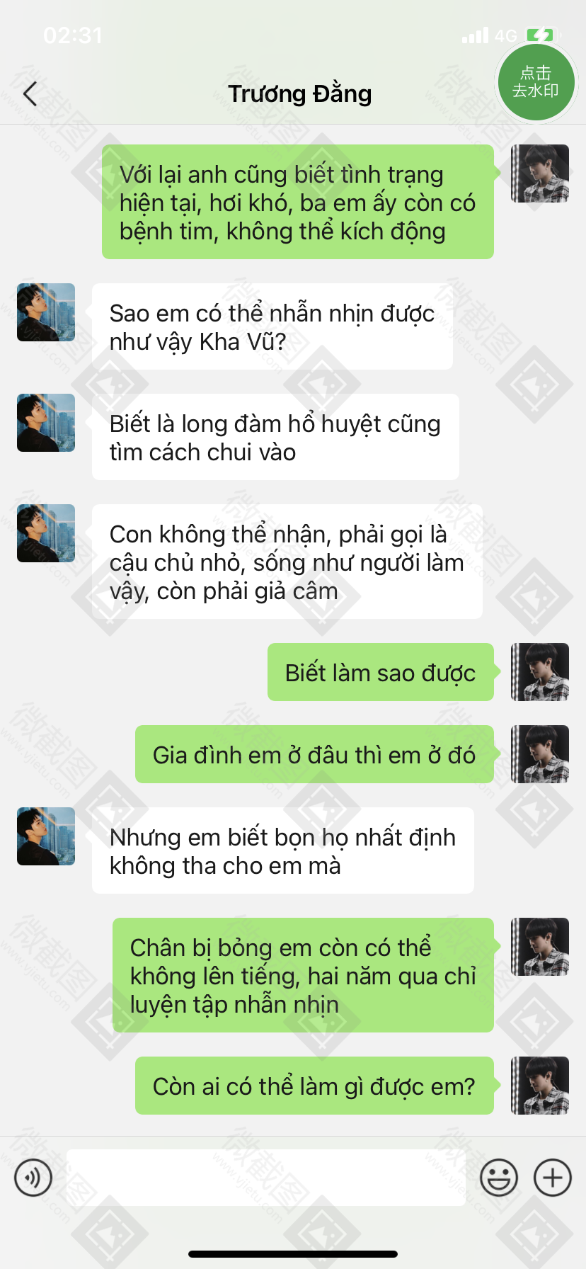This screenshot has height=1269, width=586.
Task: Tap the 'Con không thể nhận' message bubble
Action: click(x=287, y=562)
